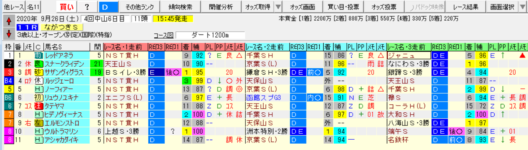The height and width of the screenshot is (150, 528).
Task: Click the yellow ながつきS race title
Action: tap(62, 27)
